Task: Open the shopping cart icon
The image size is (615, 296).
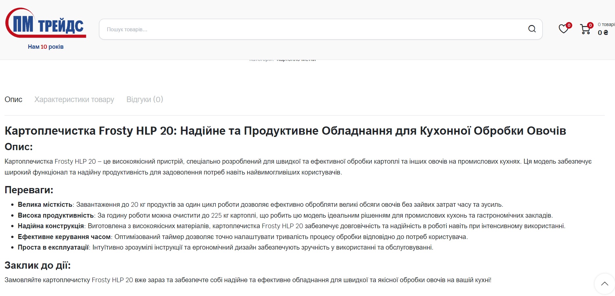Action: [x=585, y=30]
